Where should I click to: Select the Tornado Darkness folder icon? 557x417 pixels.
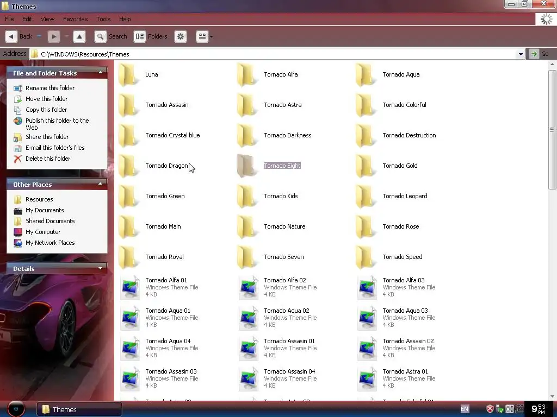[246, 135]
